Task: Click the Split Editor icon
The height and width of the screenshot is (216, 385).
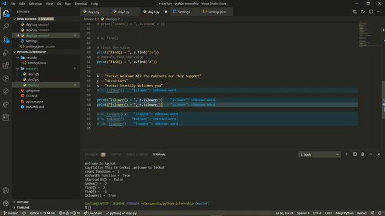Action: pyautogui.click(x=371, y=12)
